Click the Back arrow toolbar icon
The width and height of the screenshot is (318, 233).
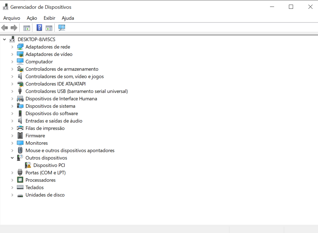point(4,28)
